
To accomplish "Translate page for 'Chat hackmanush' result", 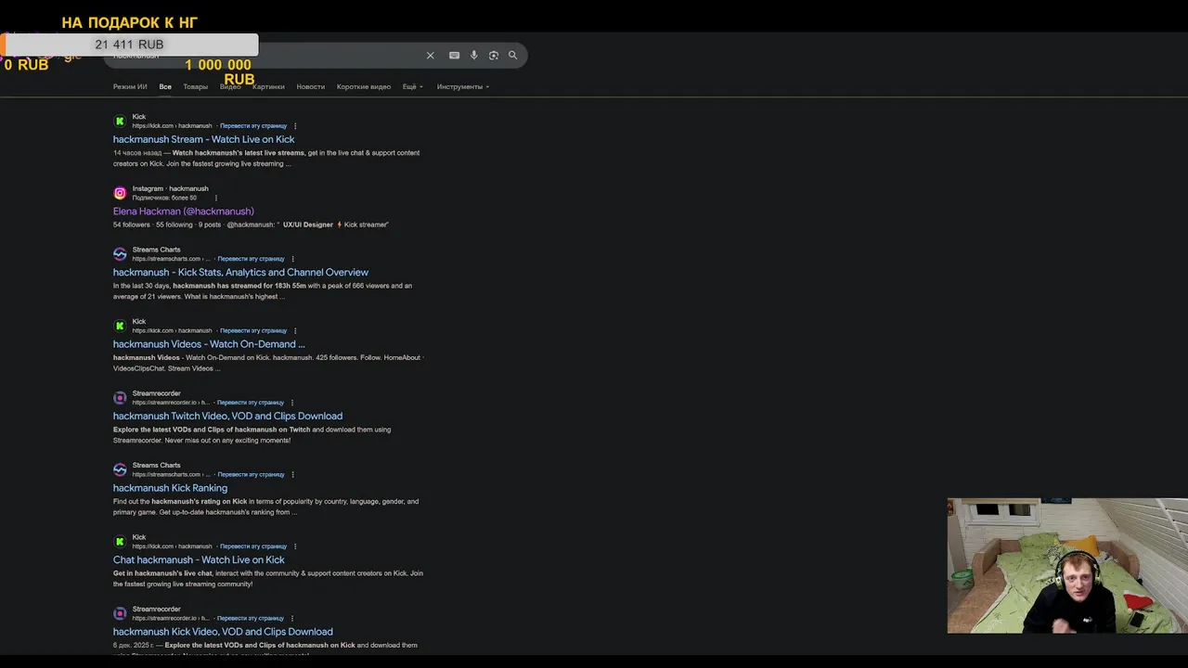I will [x=253, y=546].
